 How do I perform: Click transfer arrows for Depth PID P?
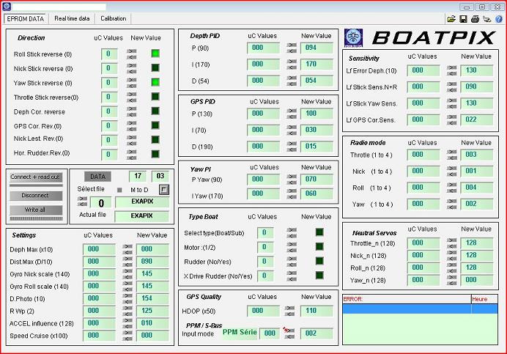(x=292, y=48)
